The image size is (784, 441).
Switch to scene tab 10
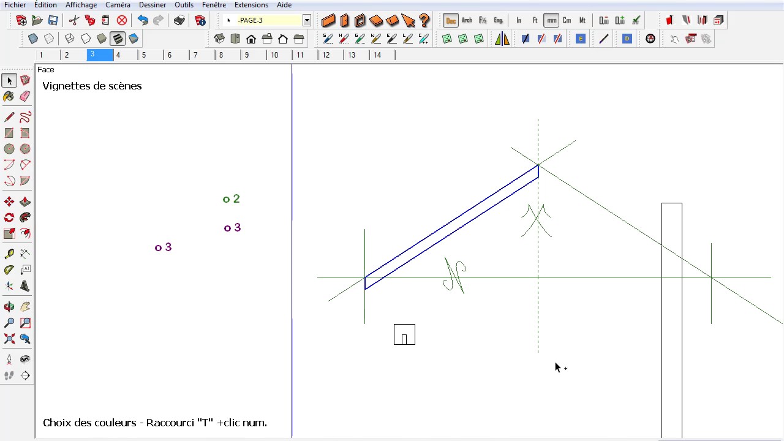[280, 55]
